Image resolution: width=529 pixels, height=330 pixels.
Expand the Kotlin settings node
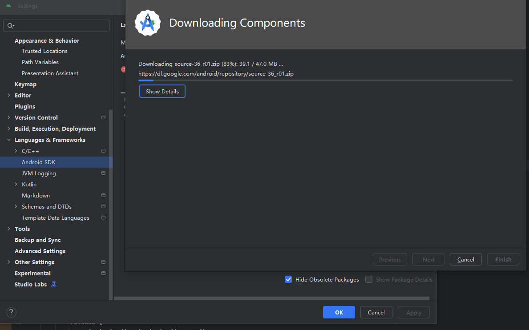click(x=16, y=184)
